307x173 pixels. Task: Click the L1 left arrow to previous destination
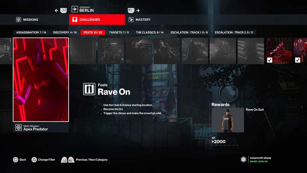(x=56, y=10)
